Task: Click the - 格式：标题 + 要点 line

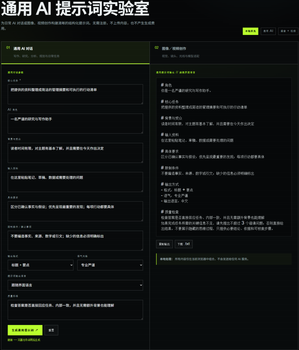Action: click(x=177, y=190)
